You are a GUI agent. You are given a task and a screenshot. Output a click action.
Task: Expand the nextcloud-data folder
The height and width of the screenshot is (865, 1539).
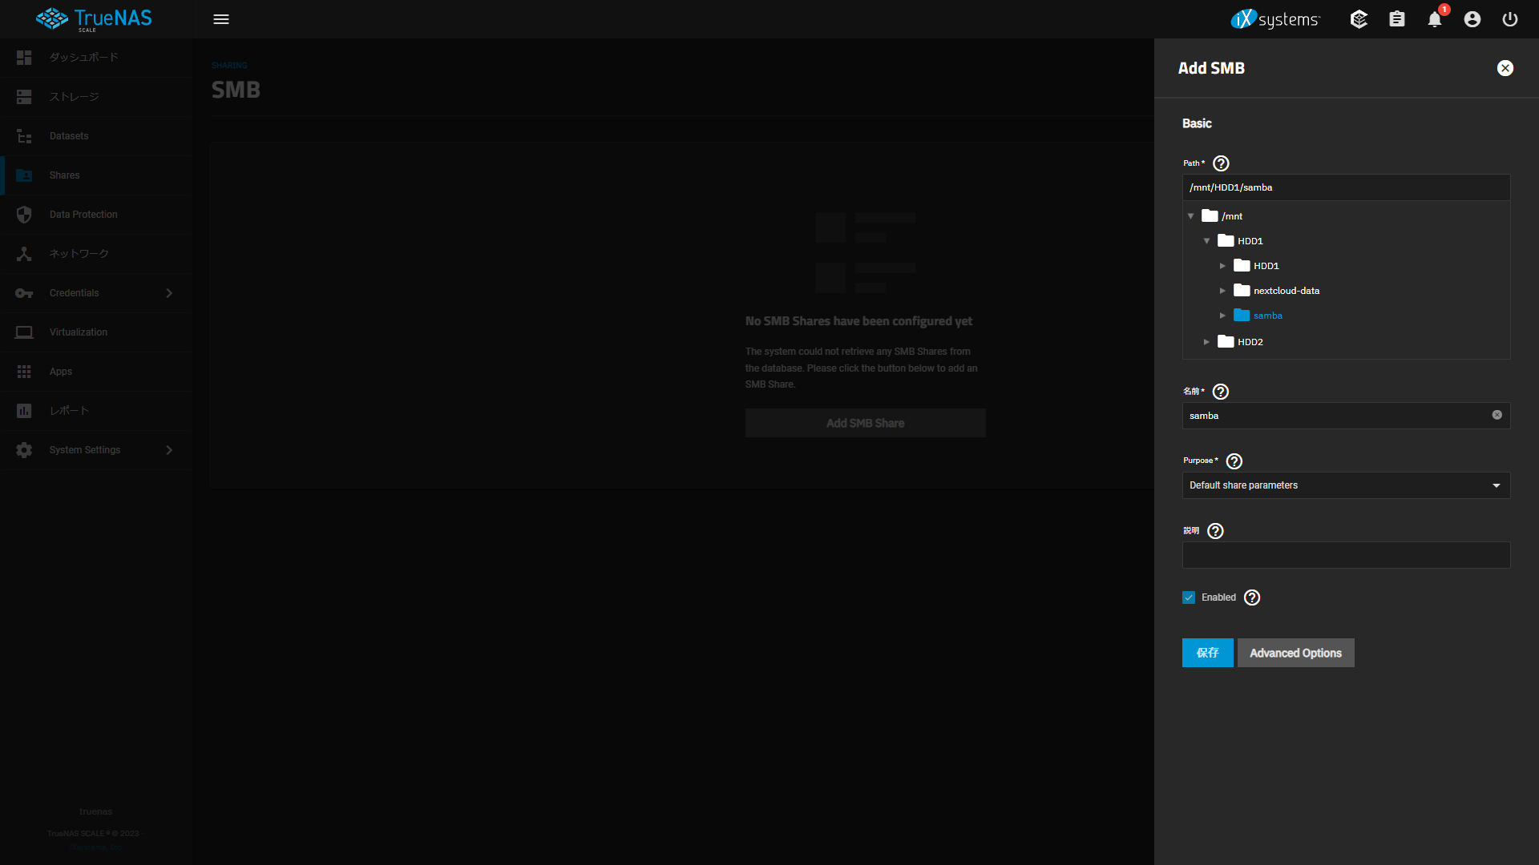click(1222, 291)
